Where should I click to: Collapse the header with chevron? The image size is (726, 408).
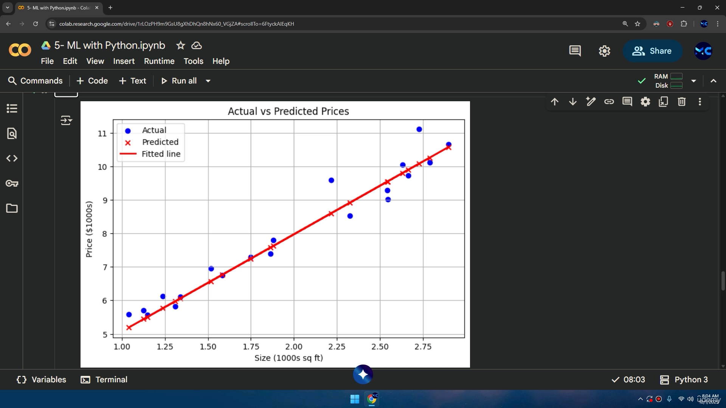point(714,81)
